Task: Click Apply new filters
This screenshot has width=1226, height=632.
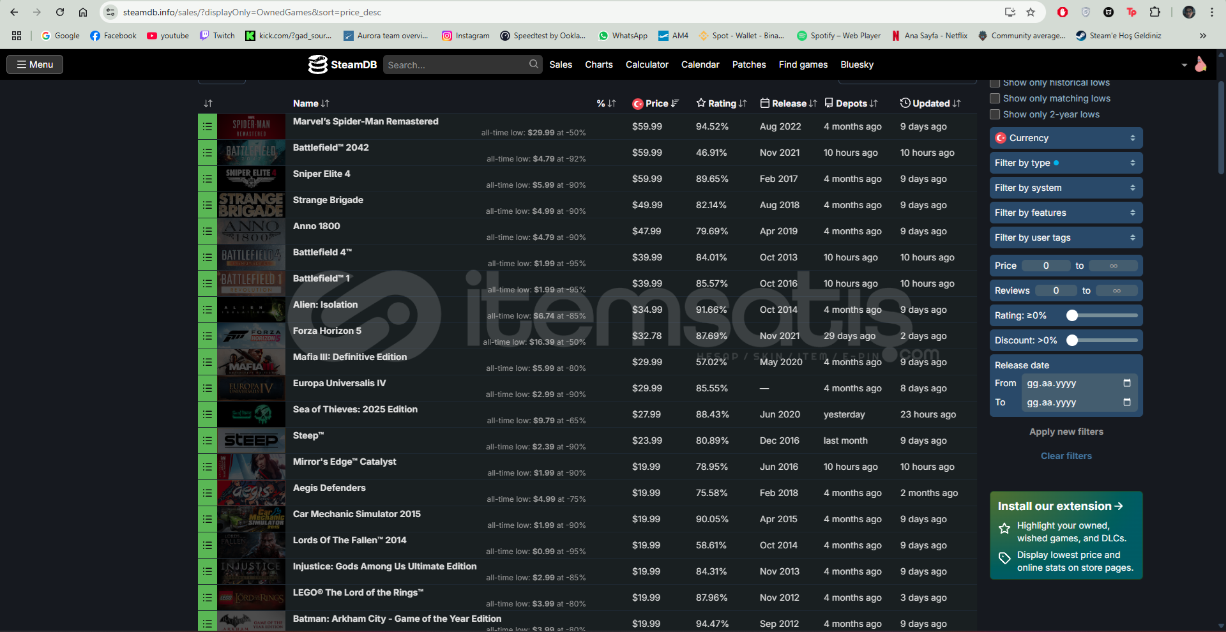Action: (1066, 432)
